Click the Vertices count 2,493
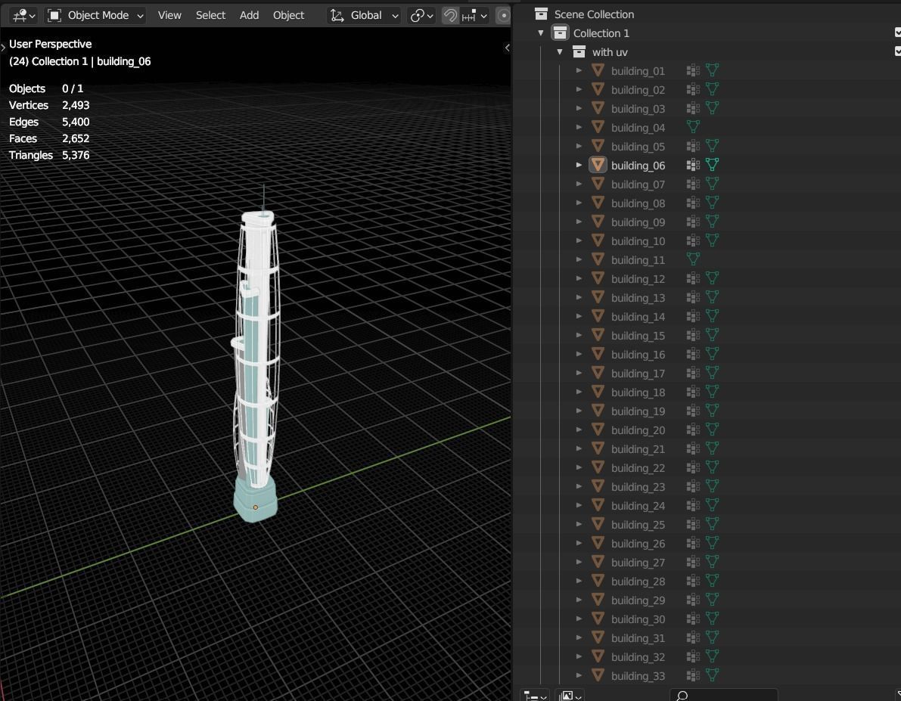Image resolution: width=901 pixels, height=701 pixels. coord(76,105)
